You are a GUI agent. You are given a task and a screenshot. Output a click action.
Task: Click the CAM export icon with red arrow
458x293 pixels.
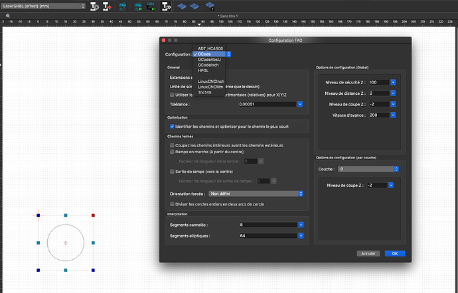coord(107,6)
